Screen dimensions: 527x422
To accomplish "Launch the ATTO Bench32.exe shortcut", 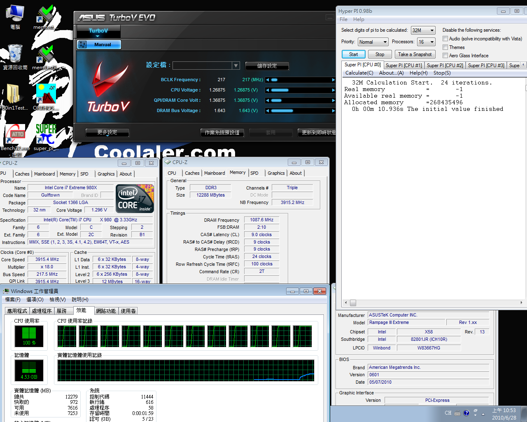I will pos(15,140).
